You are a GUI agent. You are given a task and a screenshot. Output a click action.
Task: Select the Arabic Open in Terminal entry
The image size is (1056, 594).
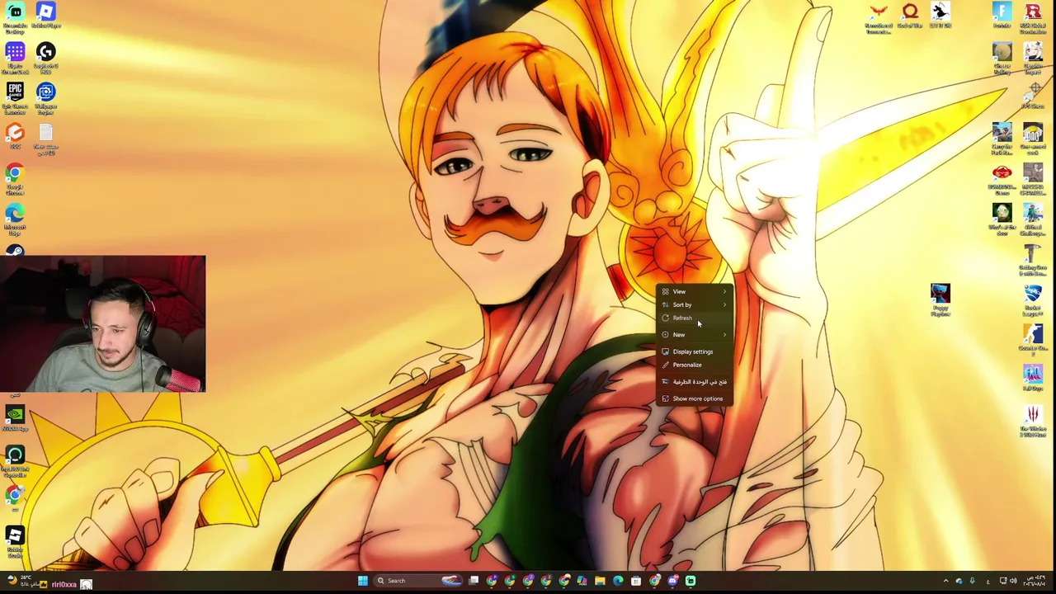pyautogui.click(x=694, y=381)
